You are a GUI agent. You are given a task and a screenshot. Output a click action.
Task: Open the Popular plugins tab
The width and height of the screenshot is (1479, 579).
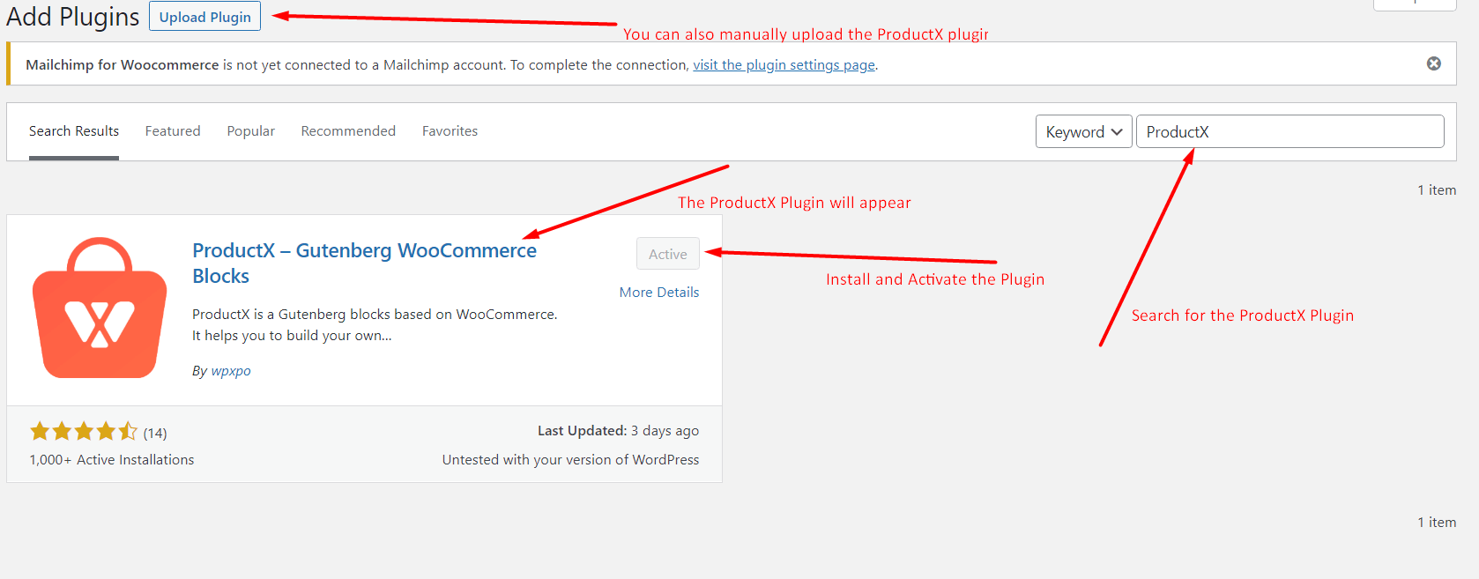(251, 131)
